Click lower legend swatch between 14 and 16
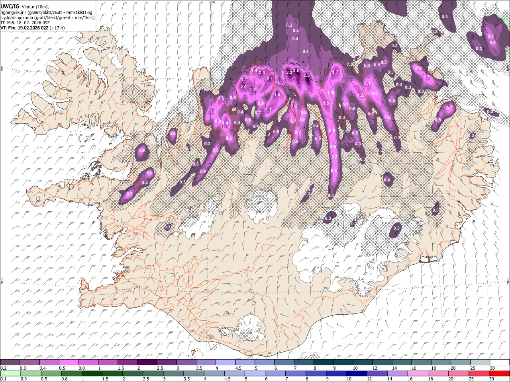Screen dimensions: 510x382 pyautogui.click(x=397, y=373)
